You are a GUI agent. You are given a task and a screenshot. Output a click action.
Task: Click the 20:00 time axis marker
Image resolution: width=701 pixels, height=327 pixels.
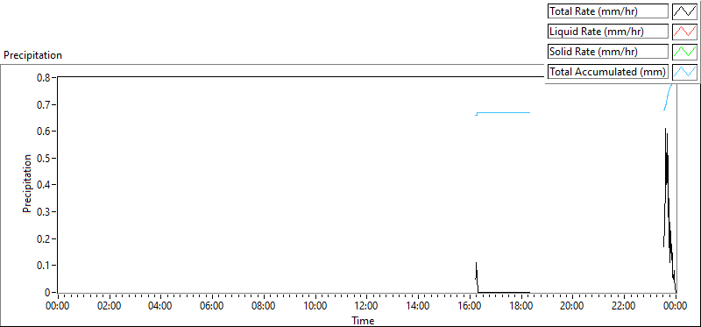pos(572,307)
